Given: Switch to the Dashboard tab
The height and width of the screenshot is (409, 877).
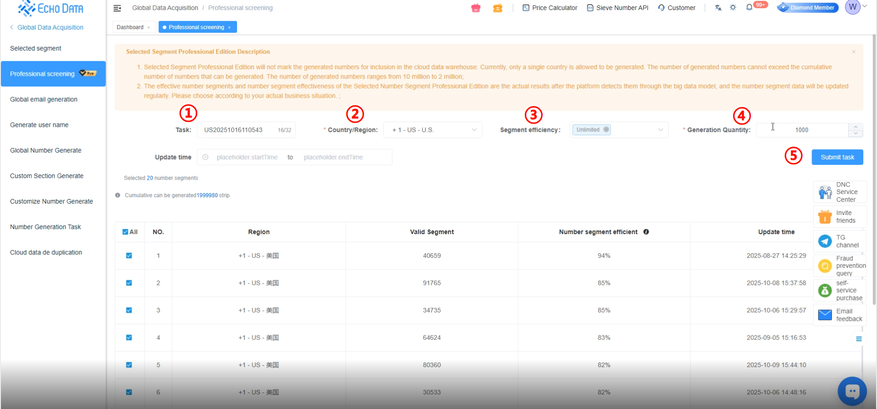Looking at the screenshot, I should tap(130, 27).
